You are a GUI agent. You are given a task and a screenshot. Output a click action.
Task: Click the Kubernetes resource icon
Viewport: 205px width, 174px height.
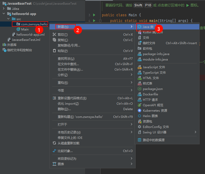click(140, 111)
